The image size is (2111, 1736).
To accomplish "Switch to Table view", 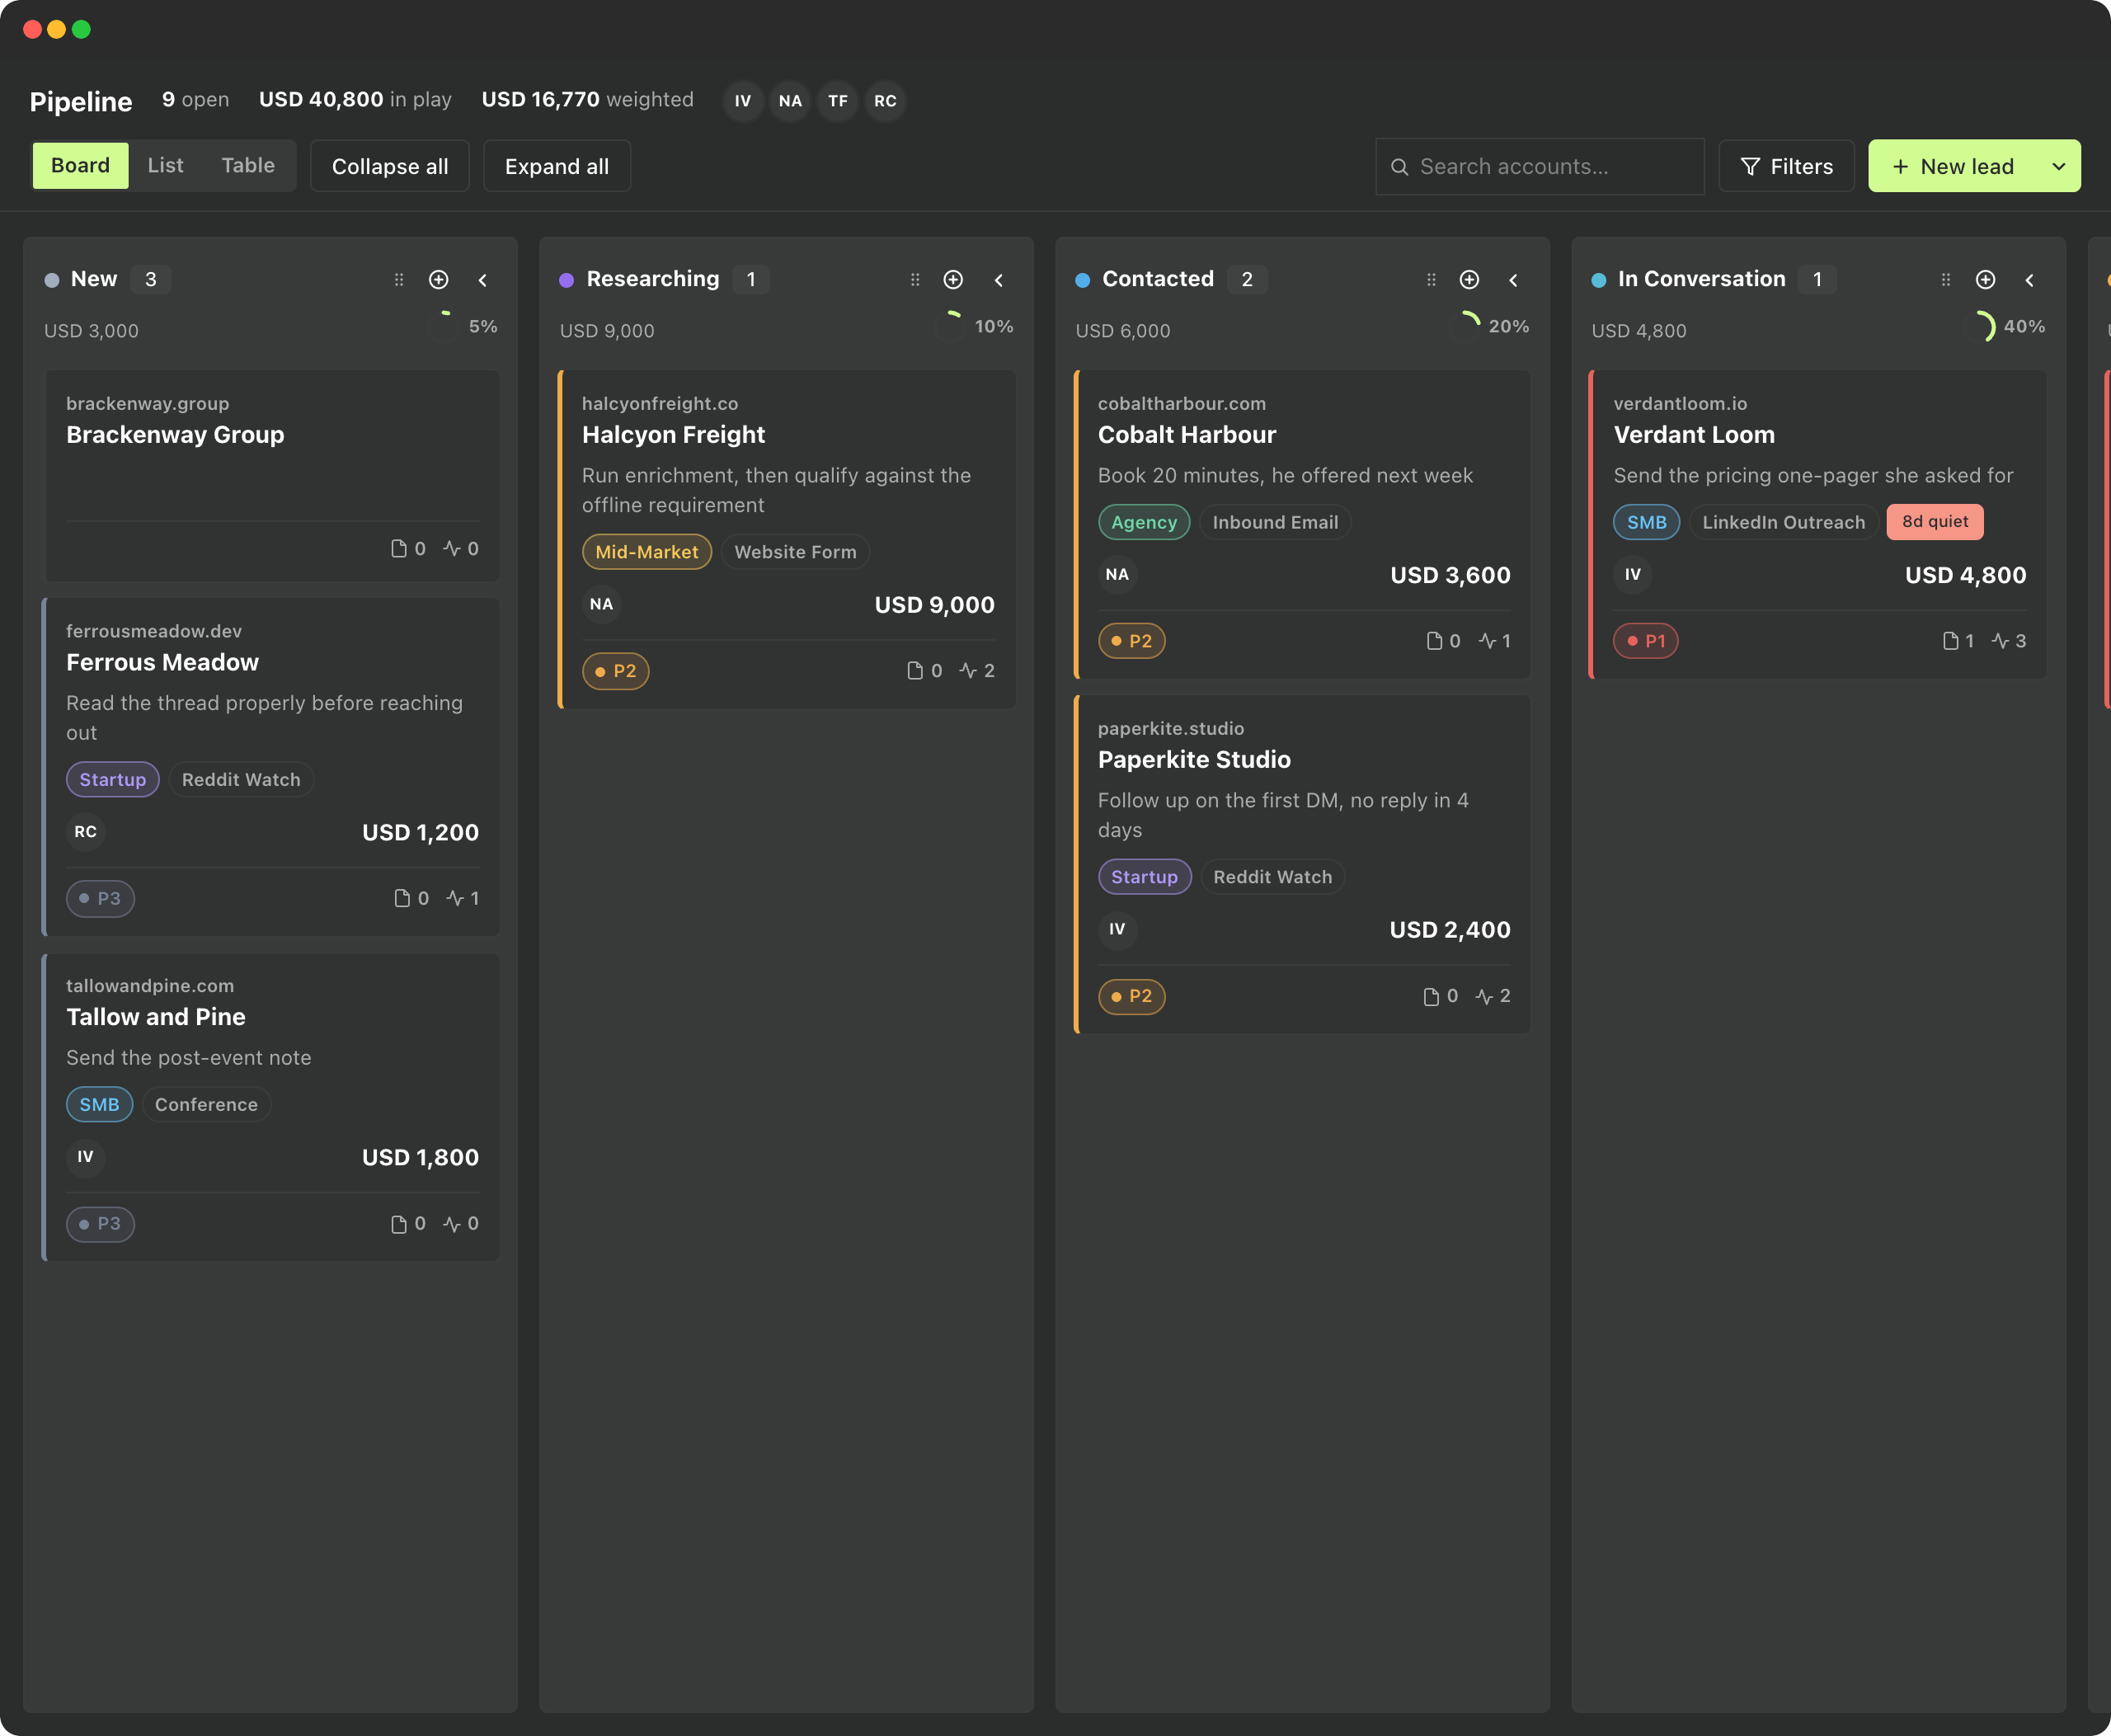I will (248, 166).
